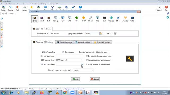The image size is (170, 95).
Task: Select the Advanced SSH settings tab
Action: (43, 42)
